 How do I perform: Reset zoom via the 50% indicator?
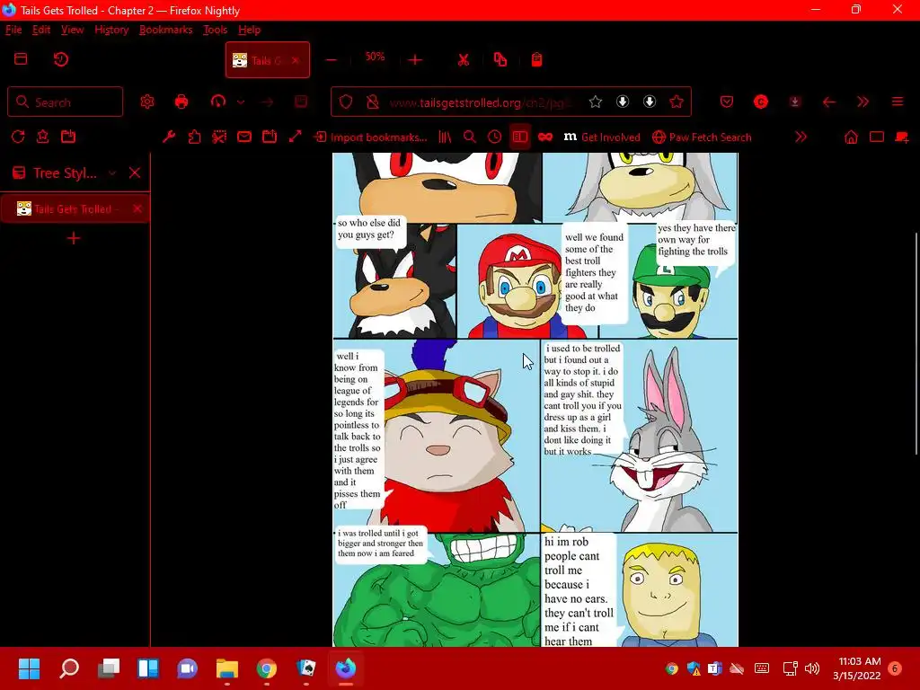click(x=375, y=57)
